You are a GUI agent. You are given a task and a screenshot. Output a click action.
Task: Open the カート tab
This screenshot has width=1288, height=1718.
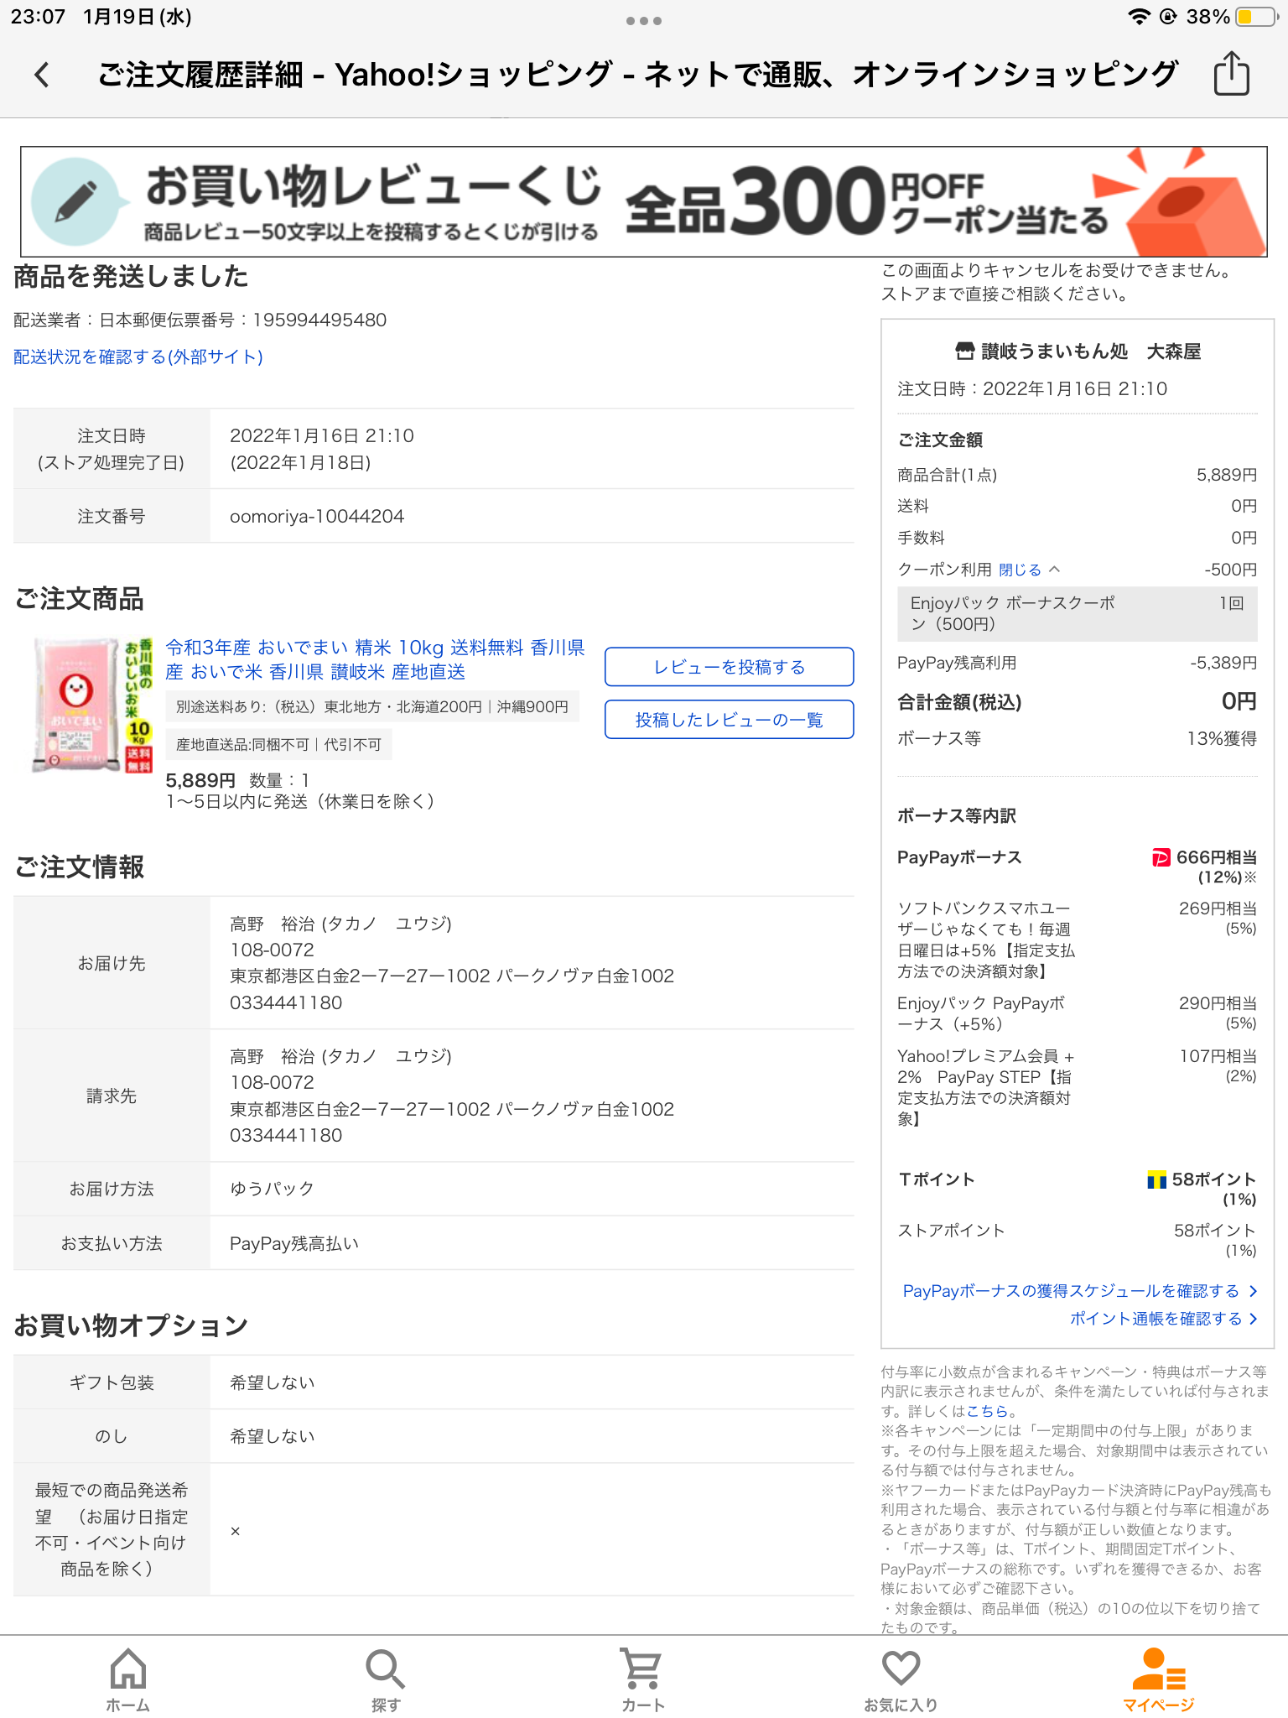pyautogui.click(x=643, y=1679)
